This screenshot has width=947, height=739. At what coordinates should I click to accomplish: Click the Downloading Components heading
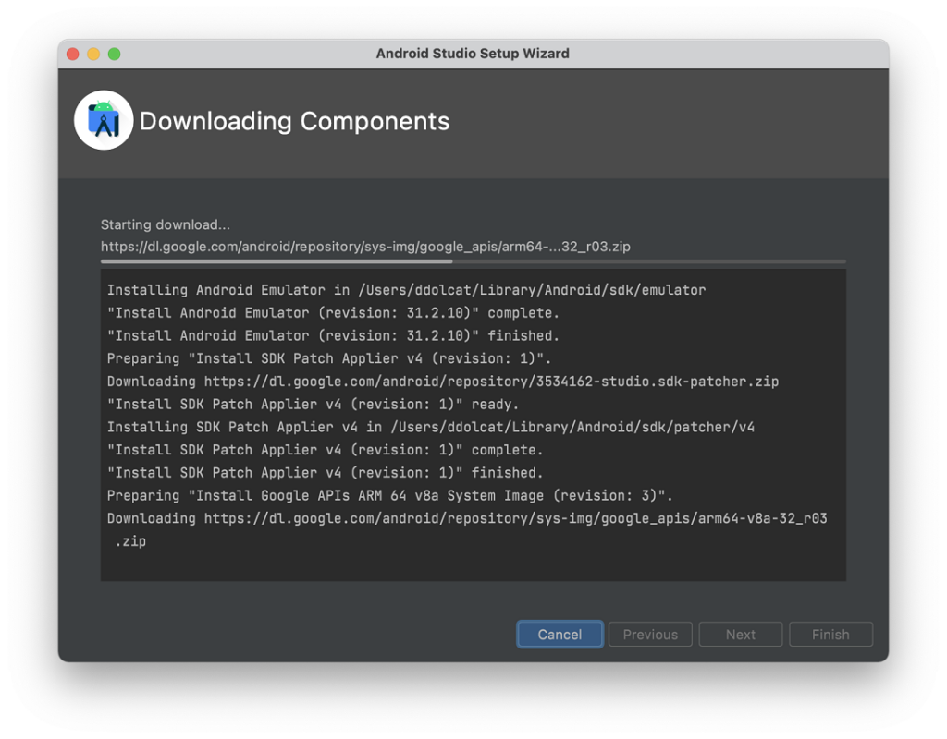[x=294, y=122]
